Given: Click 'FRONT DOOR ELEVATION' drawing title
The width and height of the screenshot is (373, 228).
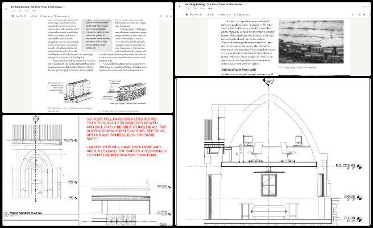Looking at the screenshot, I should click(26, 213).
